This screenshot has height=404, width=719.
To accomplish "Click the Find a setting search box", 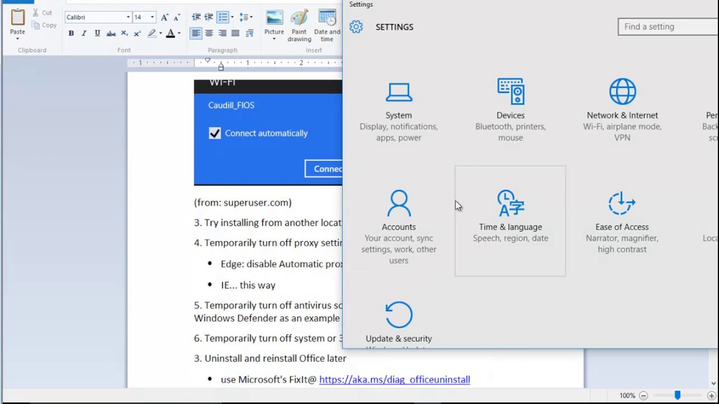I will [668, 26].
